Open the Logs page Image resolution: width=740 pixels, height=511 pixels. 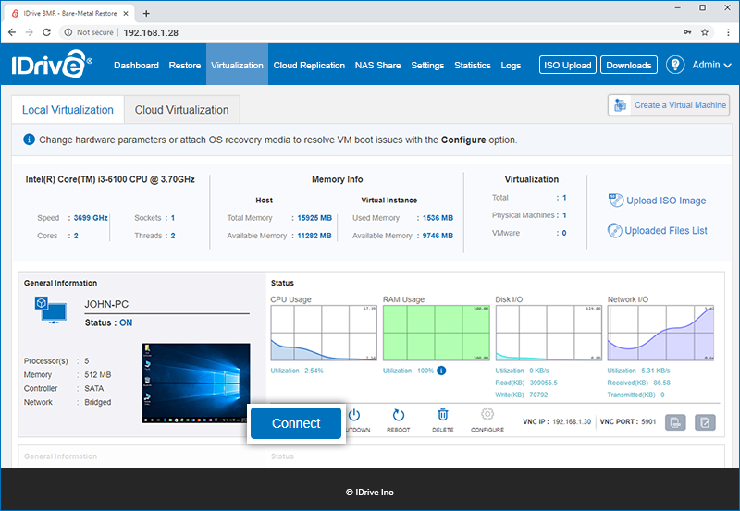(511, 65)
